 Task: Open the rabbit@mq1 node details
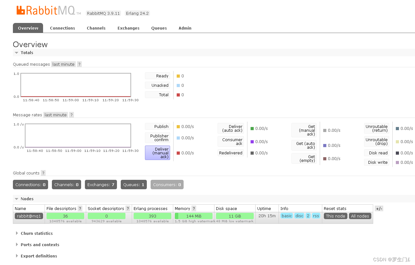[x=29, y=216]
